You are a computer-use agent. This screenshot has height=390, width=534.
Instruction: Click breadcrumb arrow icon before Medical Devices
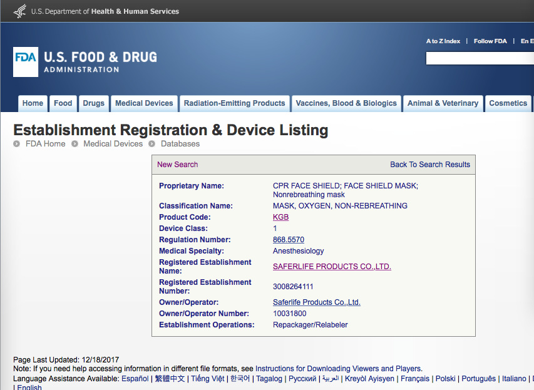pos(74,144)
